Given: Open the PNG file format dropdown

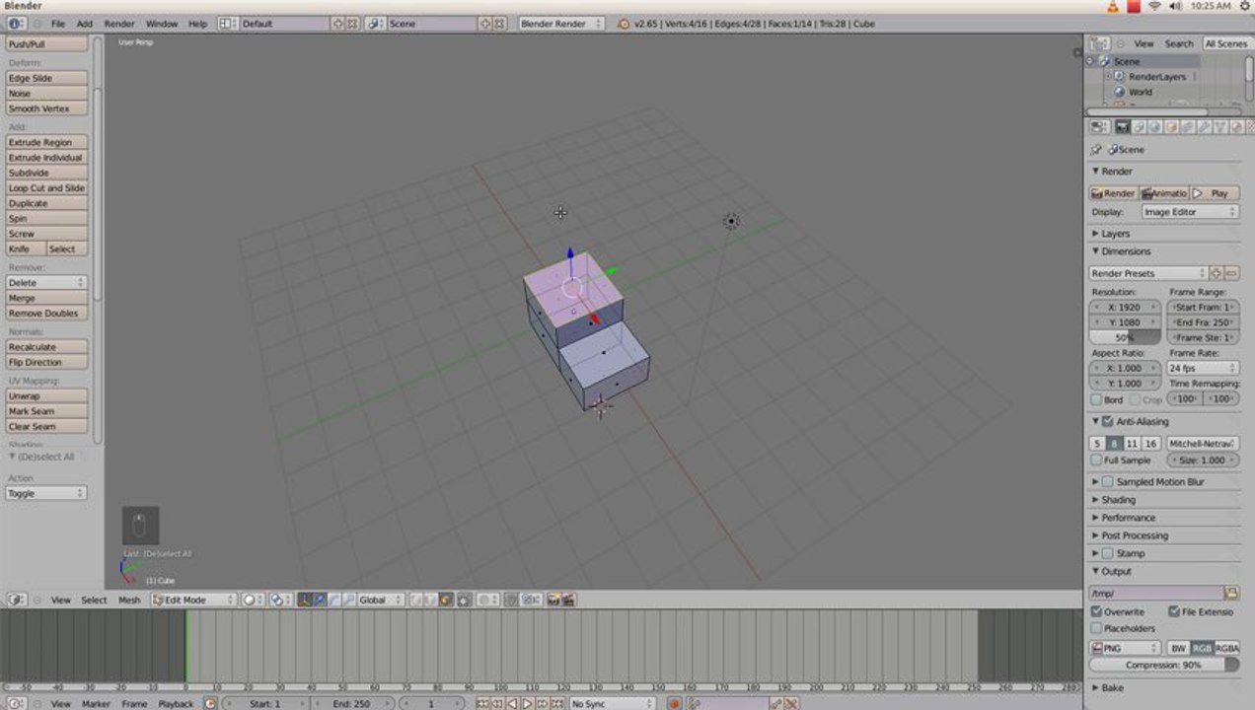Looking at the screenshot, I should pyautogui.click(x=1126, y=648).
